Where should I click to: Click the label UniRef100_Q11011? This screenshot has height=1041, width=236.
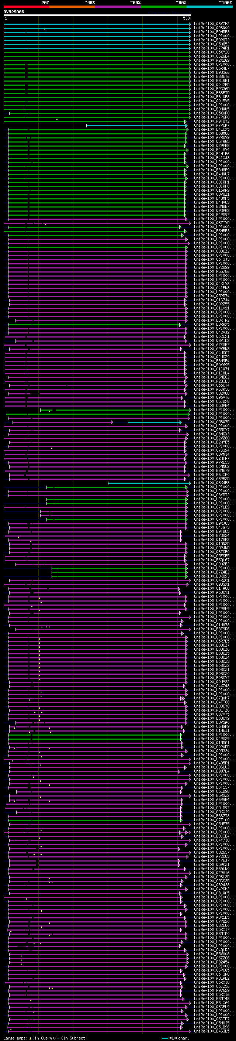click(x=212, y=308)
